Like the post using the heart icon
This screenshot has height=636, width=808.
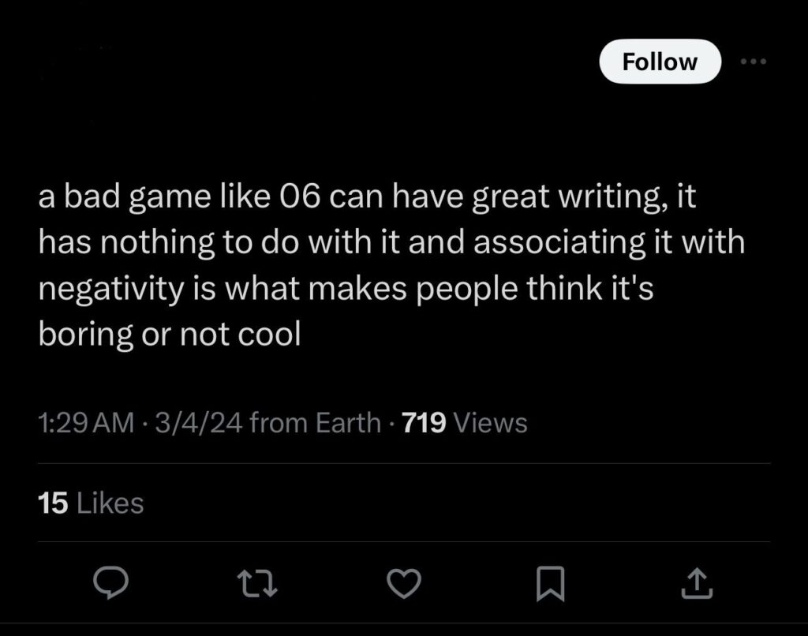coord(404,583)
